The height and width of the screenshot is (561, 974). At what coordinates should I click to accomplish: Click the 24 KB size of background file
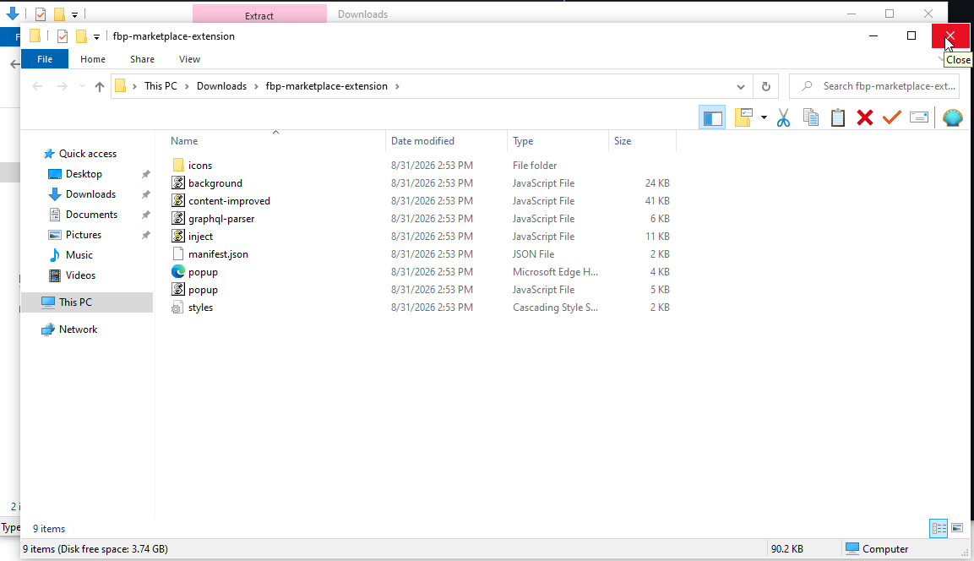657,183
